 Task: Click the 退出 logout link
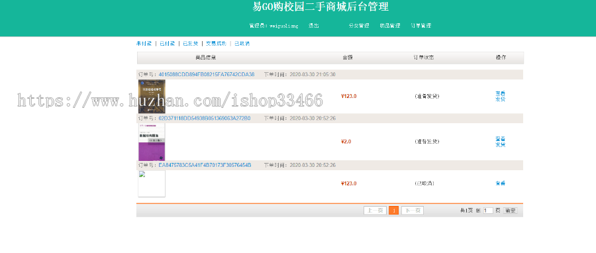[x=314, y=26]
